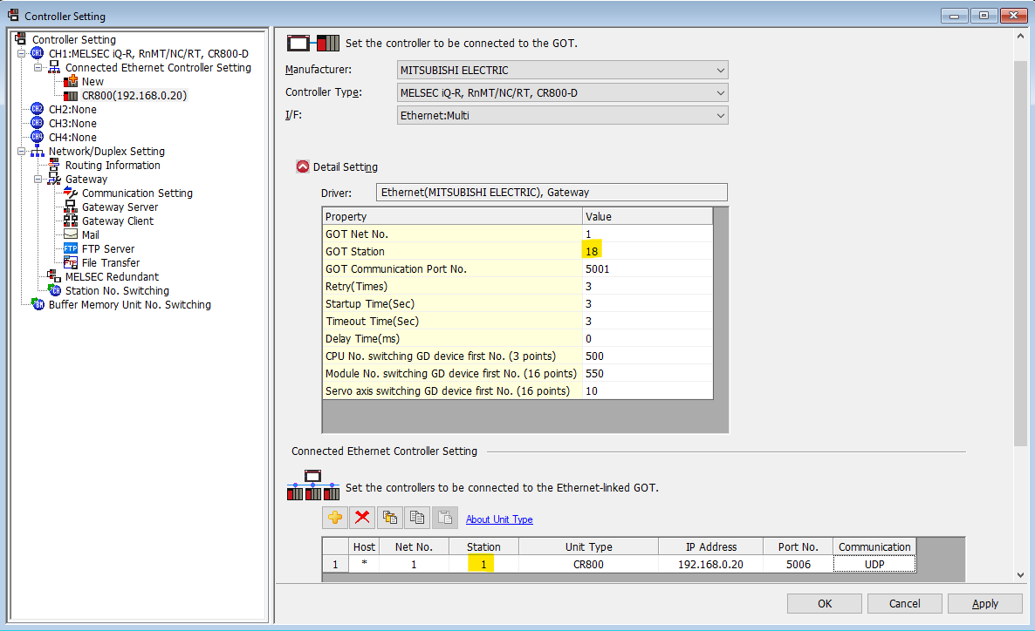This screenshot has width=1035, height=631.
Task: Click the Apply button
Action: click(985, 603)
